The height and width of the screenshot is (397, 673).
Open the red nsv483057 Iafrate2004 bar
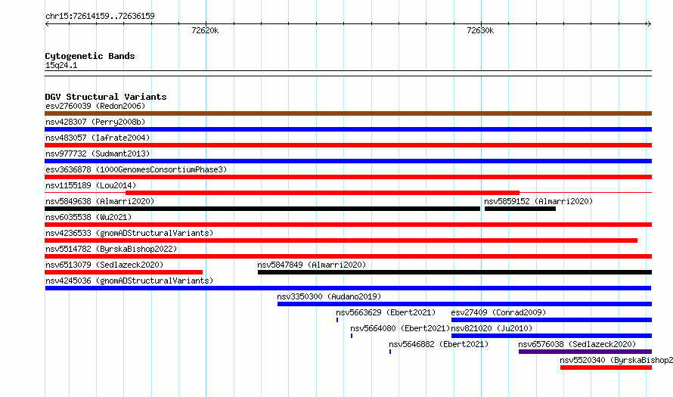click(348, 145)
